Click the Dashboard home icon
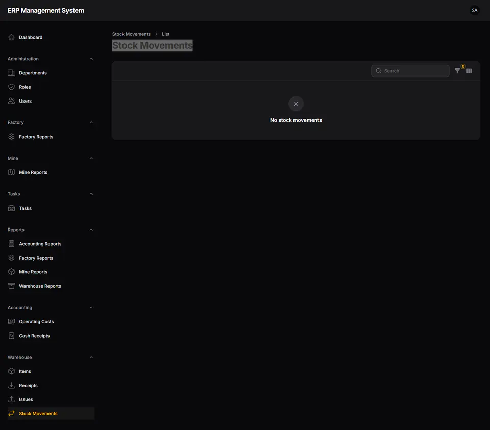 tap(12, 37)
